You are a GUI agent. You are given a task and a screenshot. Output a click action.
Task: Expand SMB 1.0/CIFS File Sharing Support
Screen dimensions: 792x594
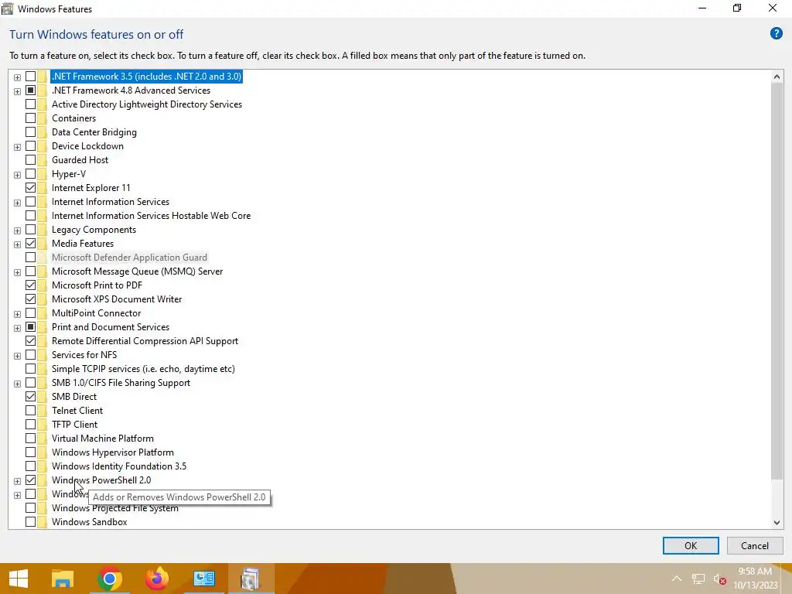pos(17,384)
